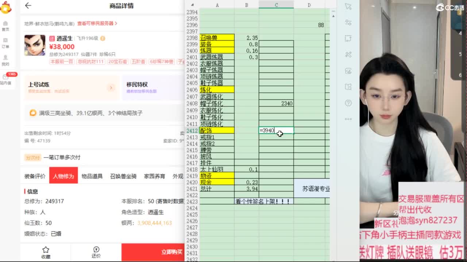This screenshot has width=467, height=262.
Task: Select the 物资 cell
Action: coord(217,176)
